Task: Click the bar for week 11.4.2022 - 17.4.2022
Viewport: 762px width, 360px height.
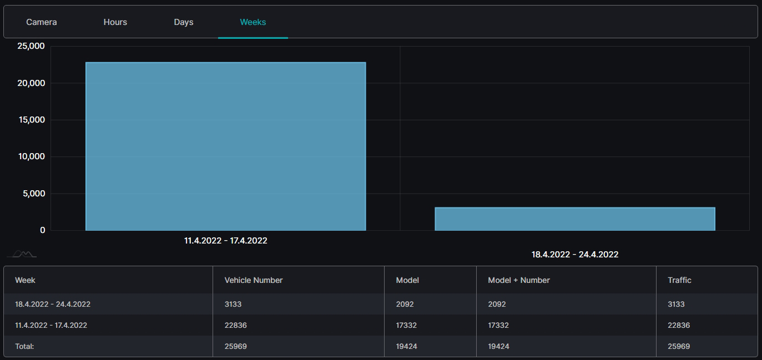Action: (225, 146)
